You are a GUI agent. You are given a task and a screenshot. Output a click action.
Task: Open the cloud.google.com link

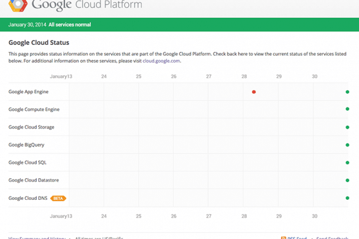pos(161,61)
